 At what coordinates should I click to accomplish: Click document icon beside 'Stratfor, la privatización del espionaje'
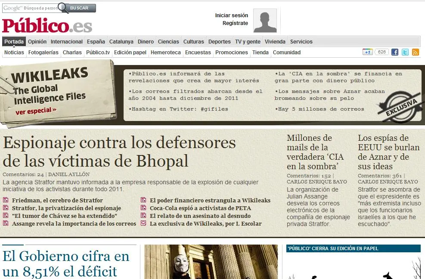coord(6,208)
